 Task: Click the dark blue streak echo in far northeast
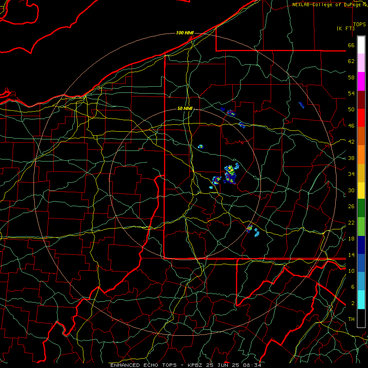[x=302, y=105]
